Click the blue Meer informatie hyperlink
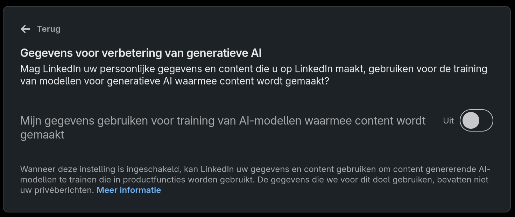This screenshot has width=515, height=217. coord(129,190)
